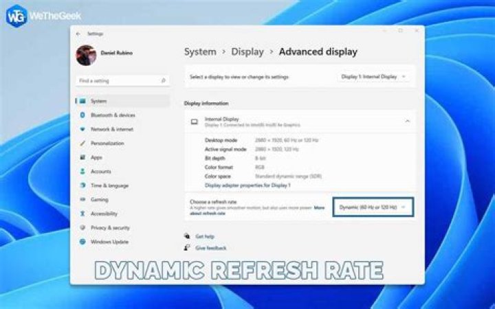
Task: Click the Active signal mode label
Action: (x=225, y=149)
